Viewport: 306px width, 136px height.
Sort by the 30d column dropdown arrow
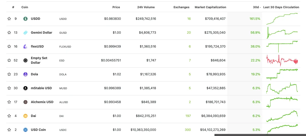[x=260, y=7]
